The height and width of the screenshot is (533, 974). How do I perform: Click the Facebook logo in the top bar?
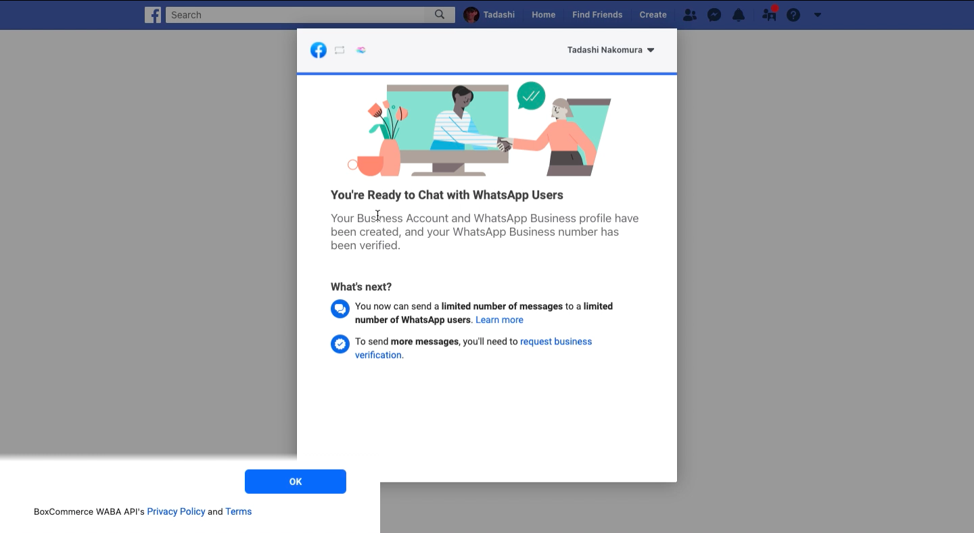tap(153, 15)
